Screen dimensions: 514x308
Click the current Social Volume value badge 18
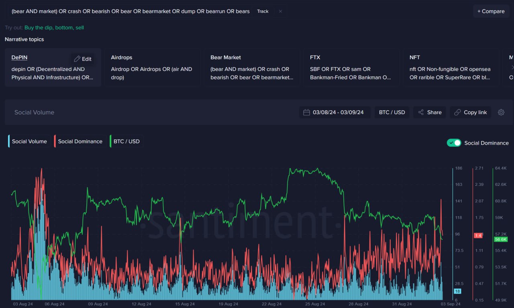[x=457, y=291]
